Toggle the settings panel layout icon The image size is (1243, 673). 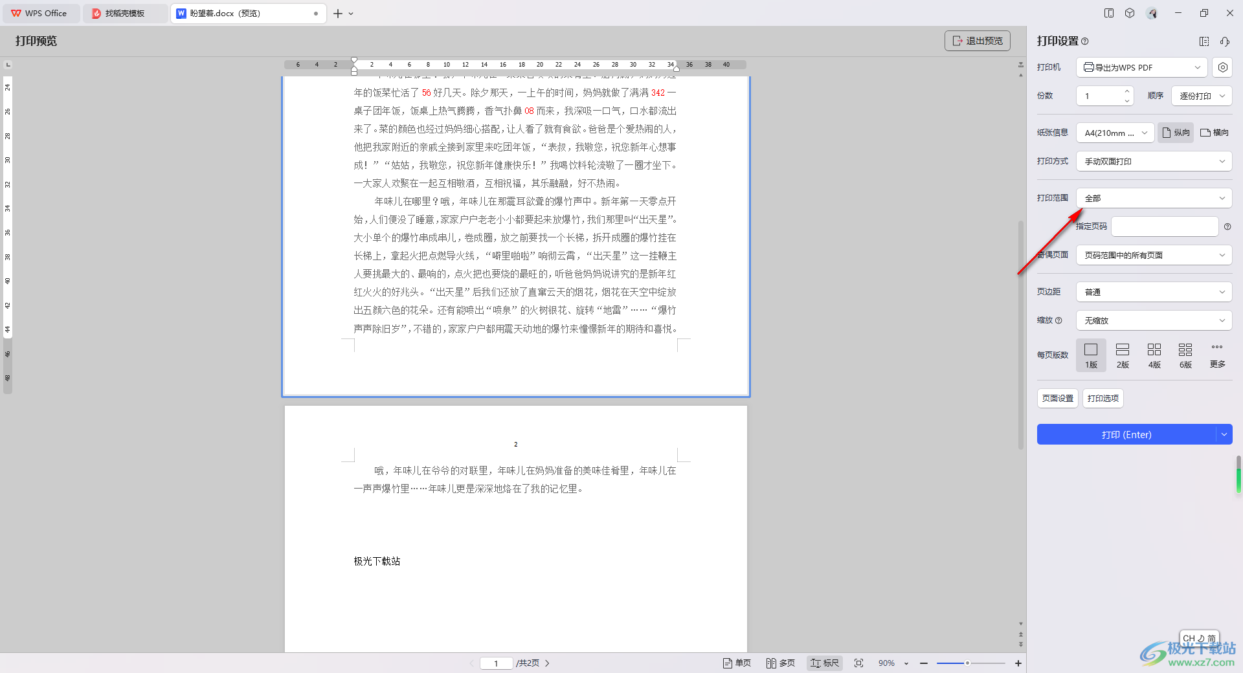point(1204,41)
